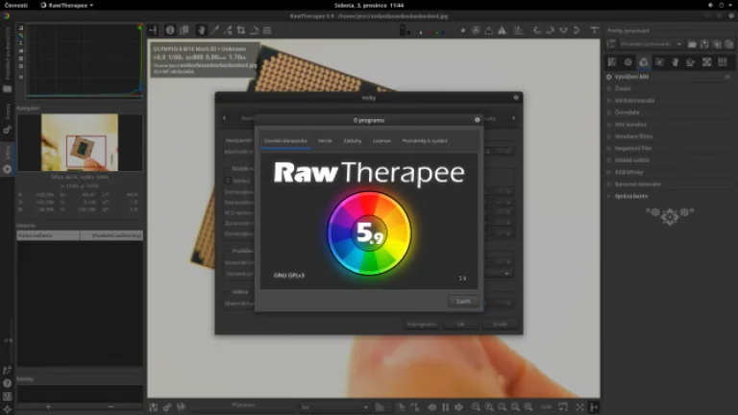Expand the Negativní film section
738x415 pixels.
[633, 148]
